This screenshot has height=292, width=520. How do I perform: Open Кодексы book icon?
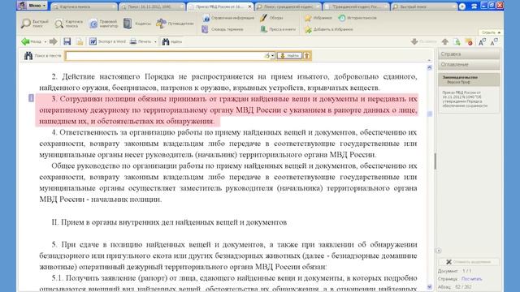point(137,24)
